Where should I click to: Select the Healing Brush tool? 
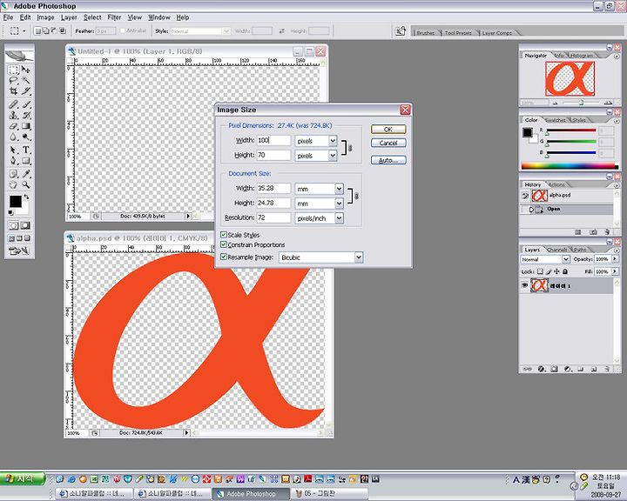[14, 104]
